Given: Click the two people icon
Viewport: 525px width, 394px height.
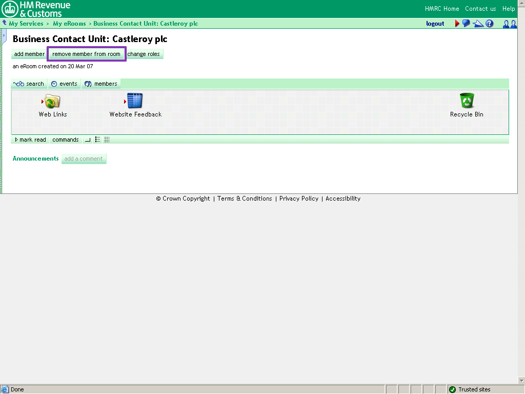Looking at the screenshot, I should coord(510,24).
